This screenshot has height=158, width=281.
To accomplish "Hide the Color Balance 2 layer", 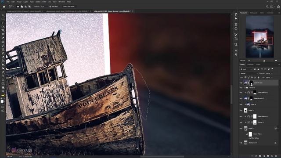I will coord(241,93).
